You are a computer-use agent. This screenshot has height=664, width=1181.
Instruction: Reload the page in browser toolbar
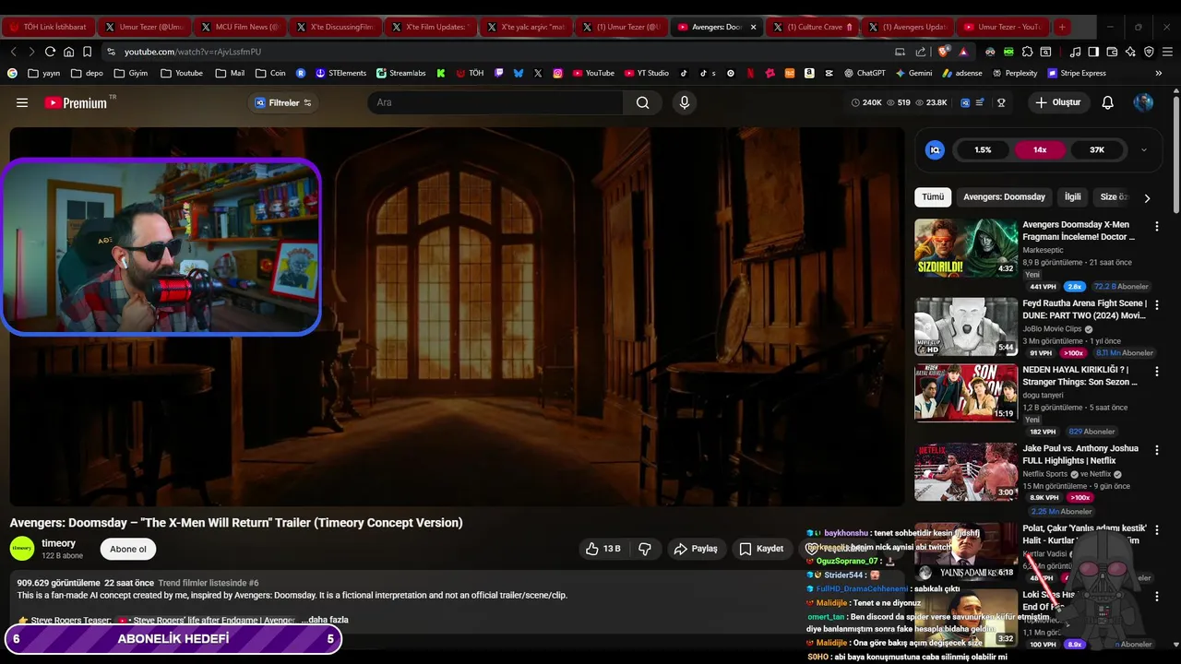click(x=50, y=52)
